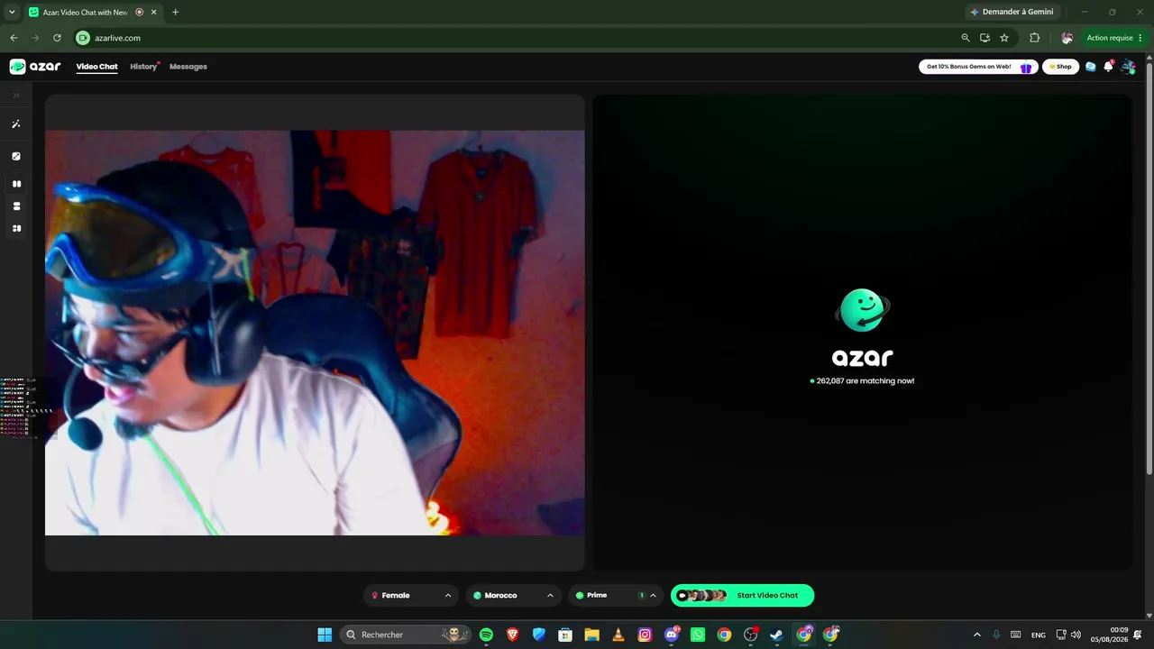Bookmark this page with the star
This screenshot has height=649, width=1154.
[1004, 38]
